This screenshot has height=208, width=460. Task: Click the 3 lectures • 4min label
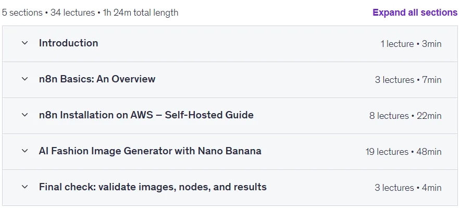(408, 188)
